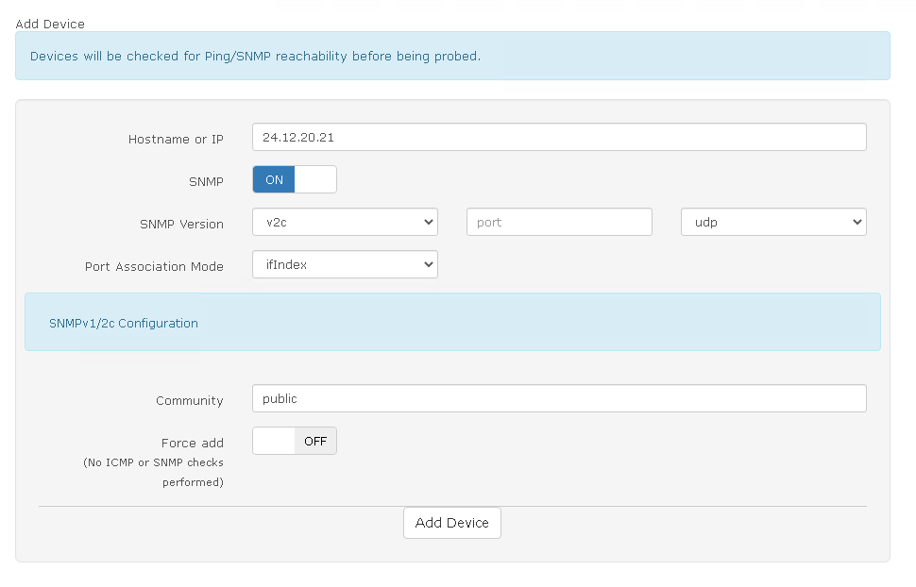This screenshot has width=916, height=587.
Task: Focus the SNMP port number field
Action: click(559, 223)
